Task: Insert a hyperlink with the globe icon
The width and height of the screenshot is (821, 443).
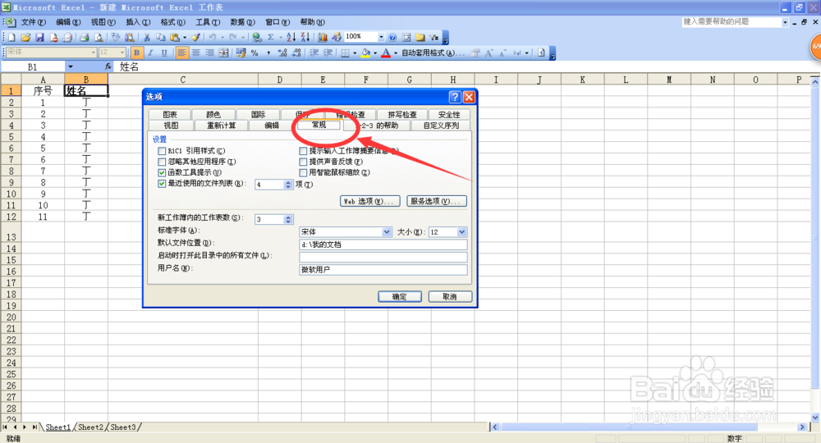Action: click(256, 37)
